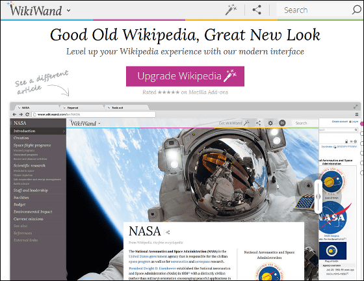Focus the top Search input field
This screenshot has width=364, height=281.
click(313, 10)
